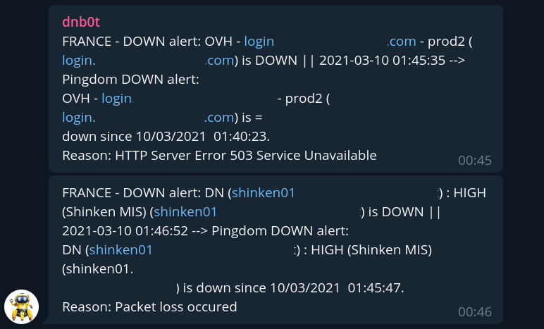Select the 'Packet loss occured' reason text

(x=175, y=307)
